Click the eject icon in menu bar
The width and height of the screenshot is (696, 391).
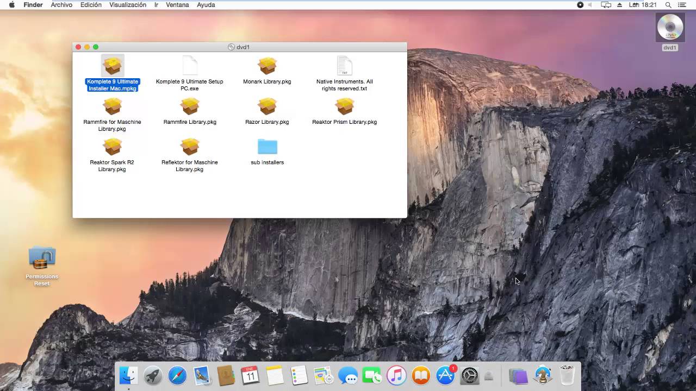pos(620,5)
